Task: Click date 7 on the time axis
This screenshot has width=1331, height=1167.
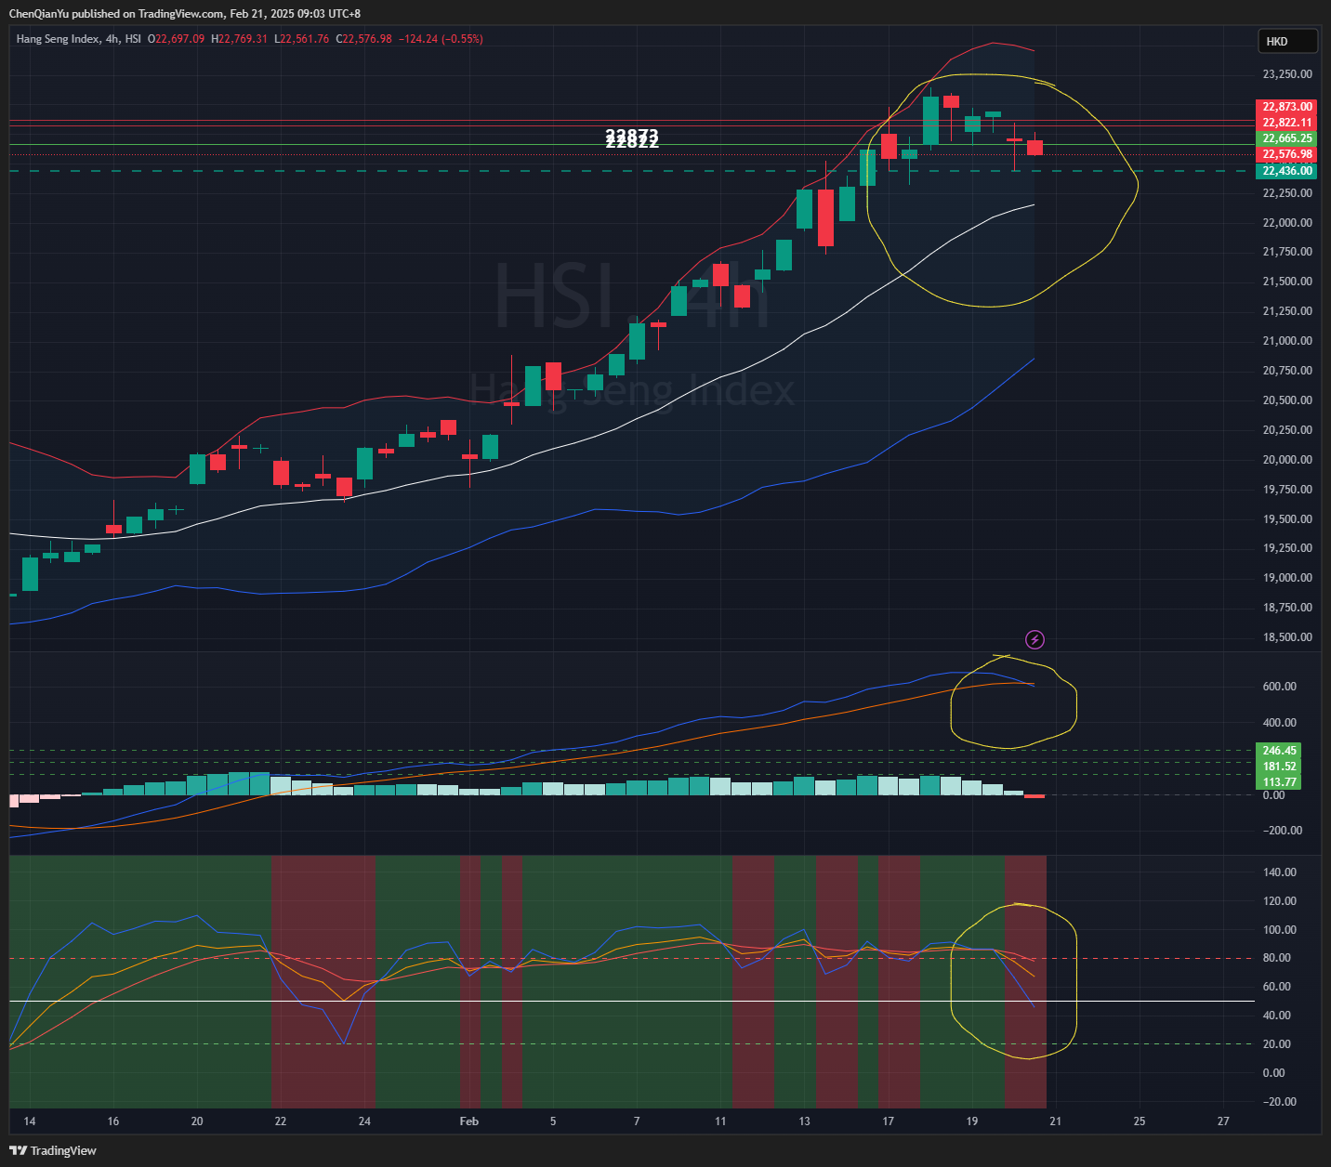Action: (637, 1121)
